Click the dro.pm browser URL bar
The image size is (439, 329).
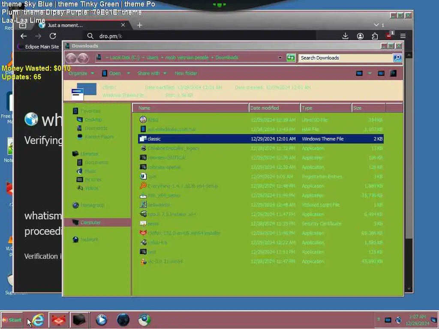coord(200,36)
